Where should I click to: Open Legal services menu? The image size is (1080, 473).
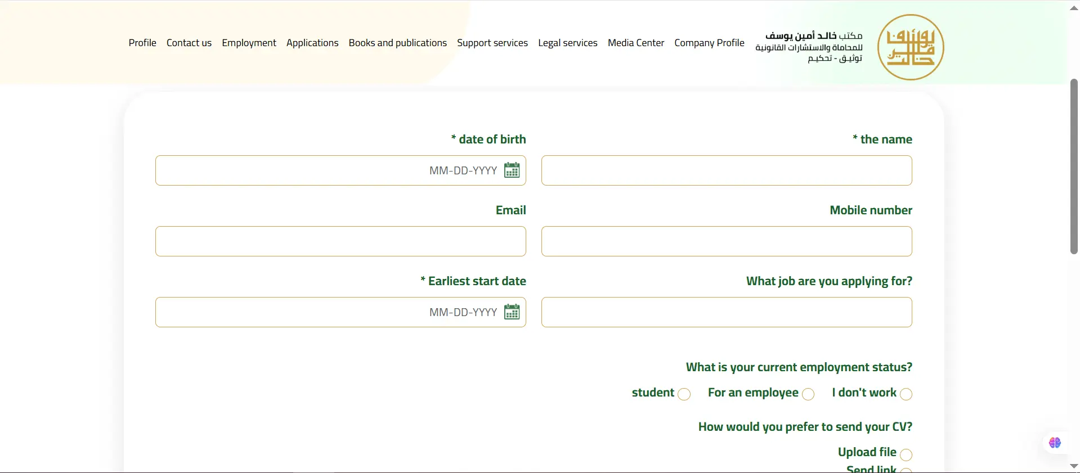coord(568,43)
